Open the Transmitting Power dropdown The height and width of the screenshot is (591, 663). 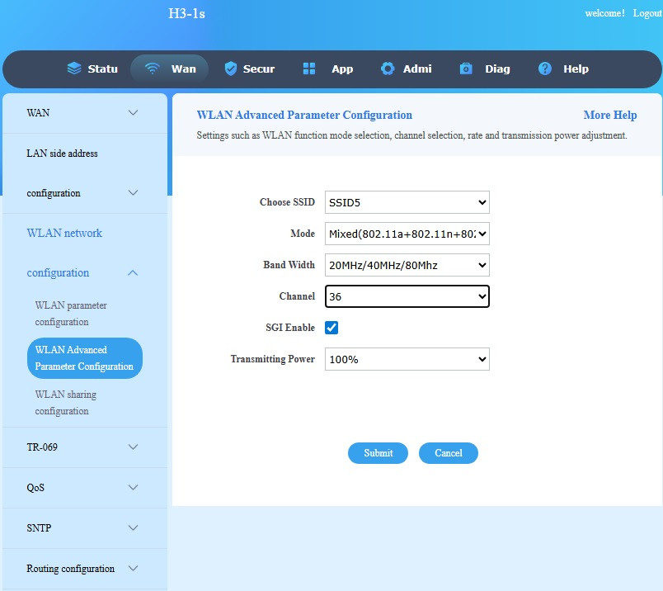[x=407, y=359]
